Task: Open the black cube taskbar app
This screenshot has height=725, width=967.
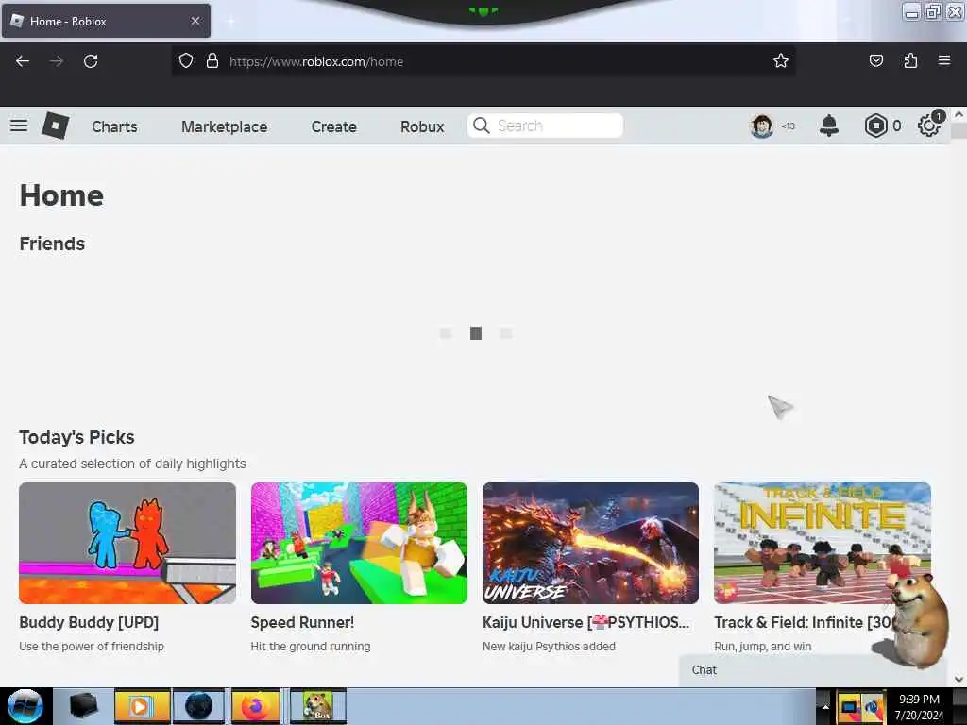Action: click(84, 706)
